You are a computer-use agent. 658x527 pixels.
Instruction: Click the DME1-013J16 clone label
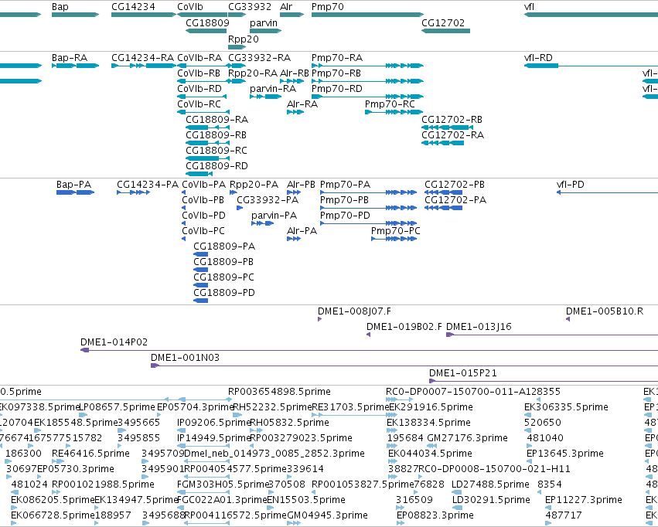pyautogui.click(x=479, y=327)
